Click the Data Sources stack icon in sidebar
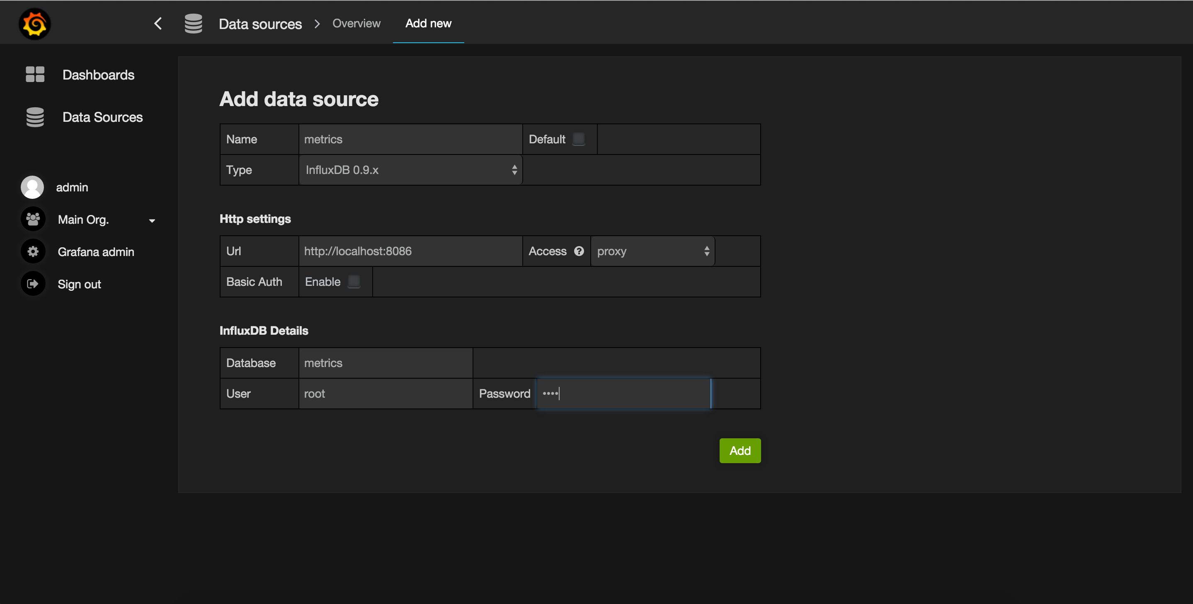The width and height of the screenshot is (1193, 604). (x=35, y=117)
